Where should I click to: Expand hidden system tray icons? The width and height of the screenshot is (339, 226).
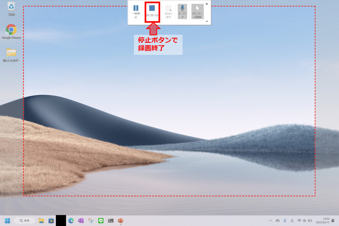(x=271, y=221)
